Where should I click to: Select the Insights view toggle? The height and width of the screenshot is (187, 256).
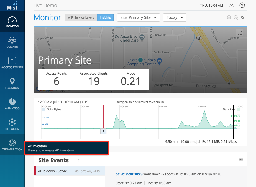pyautogui.click(x=105, y=17)
